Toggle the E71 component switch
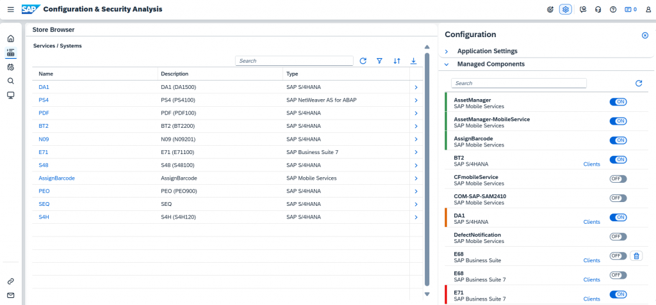Image resolution: width=656 pixels, height=305 pixels. (x=618, y=295)
